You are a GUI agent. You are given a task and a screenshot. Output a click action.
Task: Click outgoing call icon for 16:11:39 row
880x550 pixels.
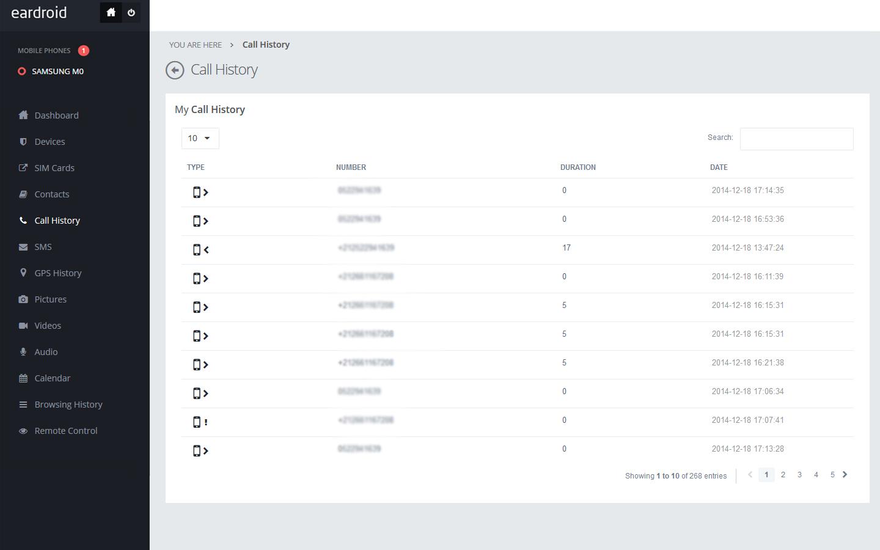coord(200,279)
